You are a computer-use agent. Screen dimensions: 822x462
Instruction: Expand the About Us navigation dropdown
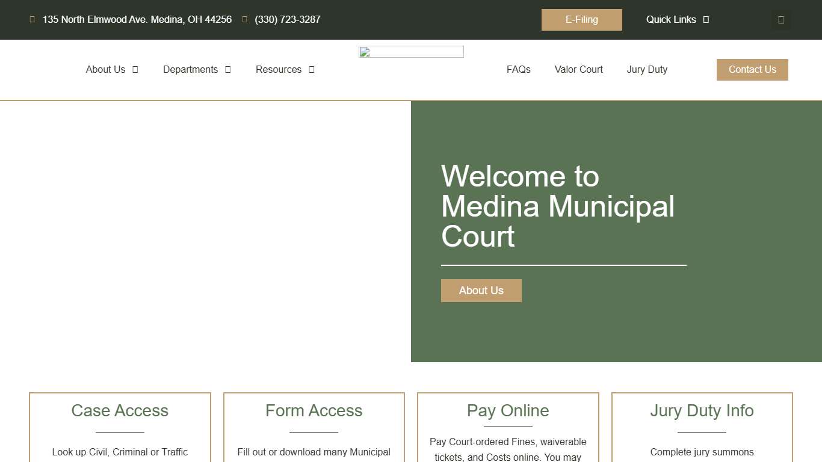click(x=112, y=69)
